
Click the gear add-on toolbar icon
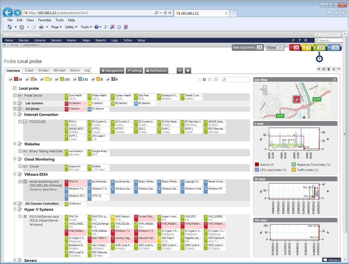(x=119, y=27)
